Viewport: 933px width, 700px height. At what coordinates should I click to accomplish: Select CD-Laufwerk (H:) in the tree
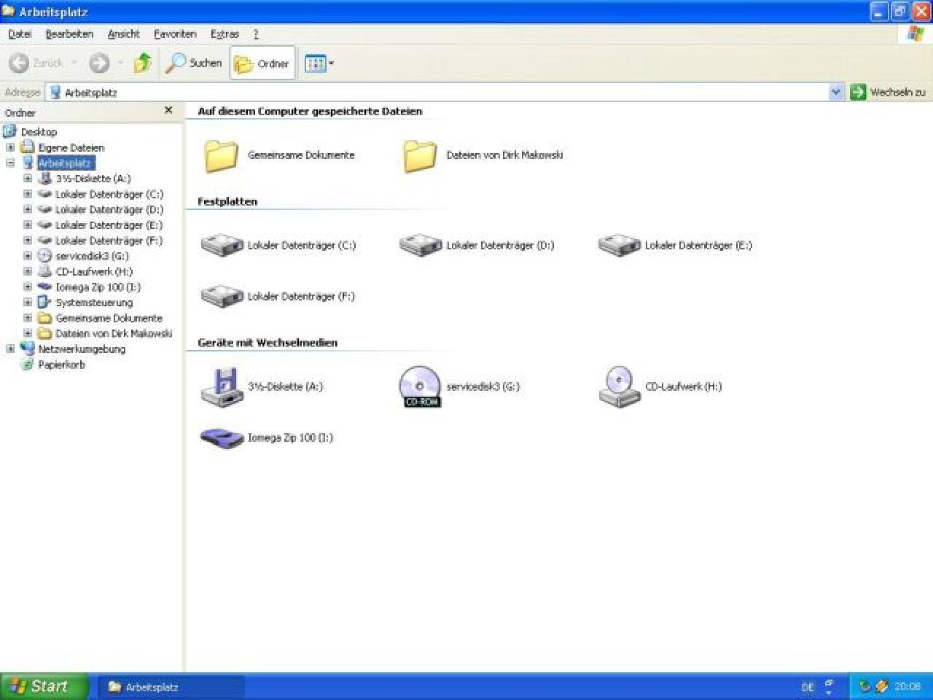94,271
